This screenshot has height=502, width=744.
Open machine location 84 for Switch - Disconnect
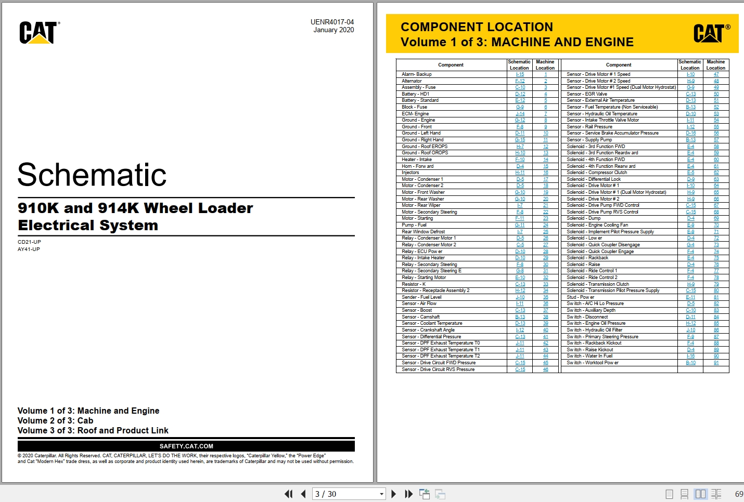point(716,317)
